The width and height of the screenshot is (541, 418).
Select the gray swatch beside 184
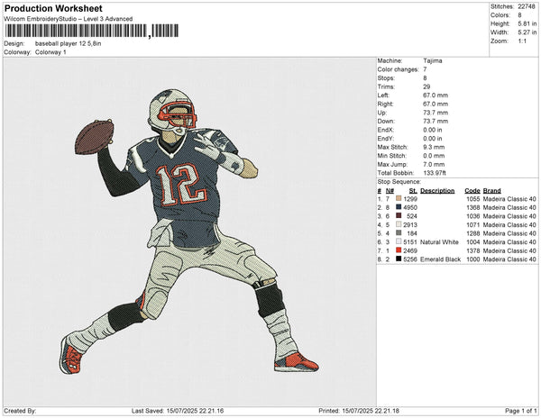coord(399,233)
